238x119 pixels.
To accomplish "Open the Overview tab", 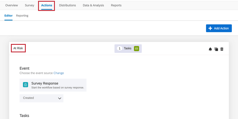I will (11, 5).
